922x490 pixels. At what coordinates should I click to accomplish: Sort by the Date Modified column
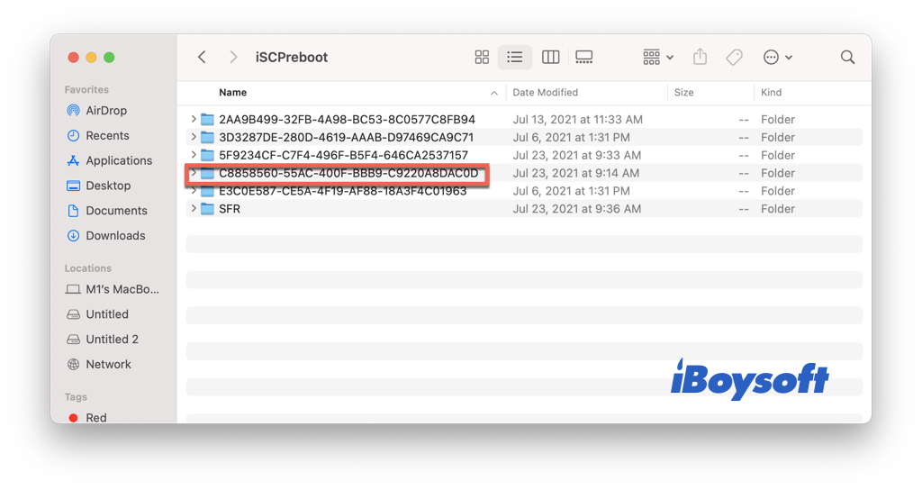pyautogui.click(x=546, y=93)
